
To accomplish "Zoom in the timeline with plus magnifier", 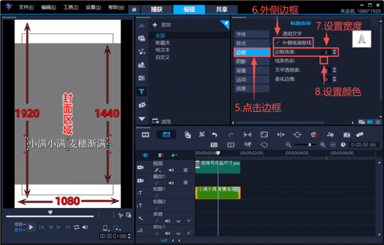I will pos(322,145).
